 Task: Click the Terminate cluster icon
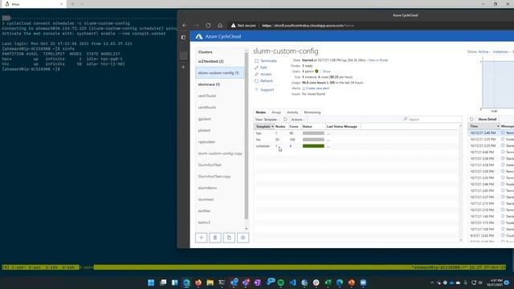tap(257, 61)
